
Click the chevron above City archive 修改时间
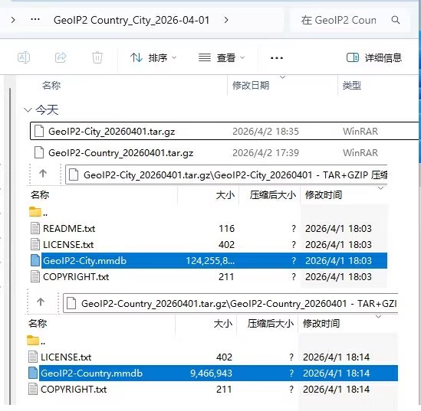pos(380,188)
